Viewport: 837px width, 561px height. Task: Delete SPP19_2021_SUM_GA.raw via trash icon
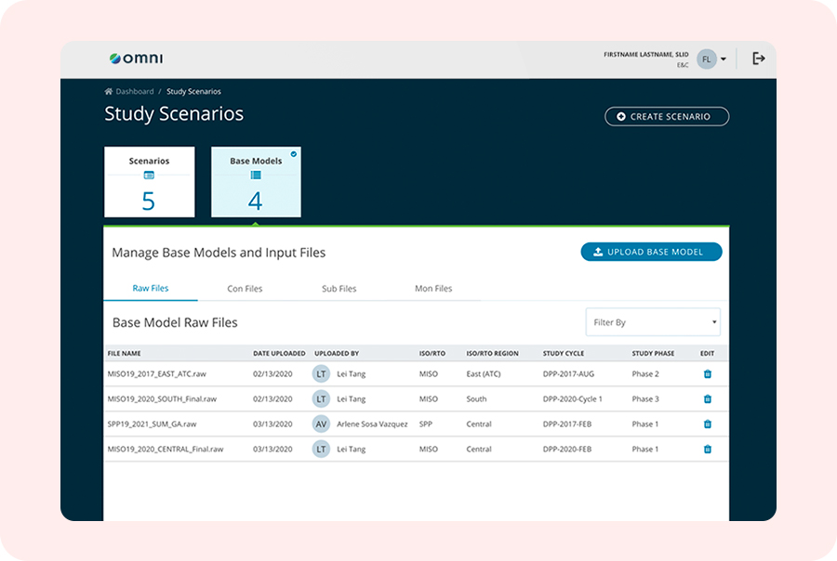click(708, 424)
